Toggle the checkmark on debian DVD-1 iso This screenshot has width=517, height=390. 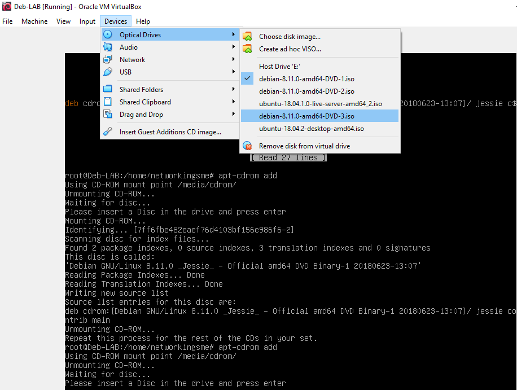[x=246, y=78]
